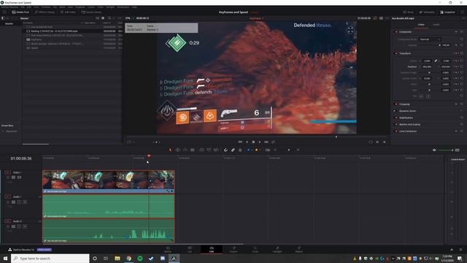The width and height of the screenshot is (467, 263).
Task: Toggle the Linked Selection chain icon
Action: [x=233, y=150]
